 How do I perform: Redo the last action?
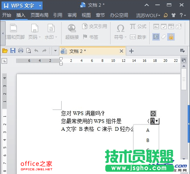[44, 51]
